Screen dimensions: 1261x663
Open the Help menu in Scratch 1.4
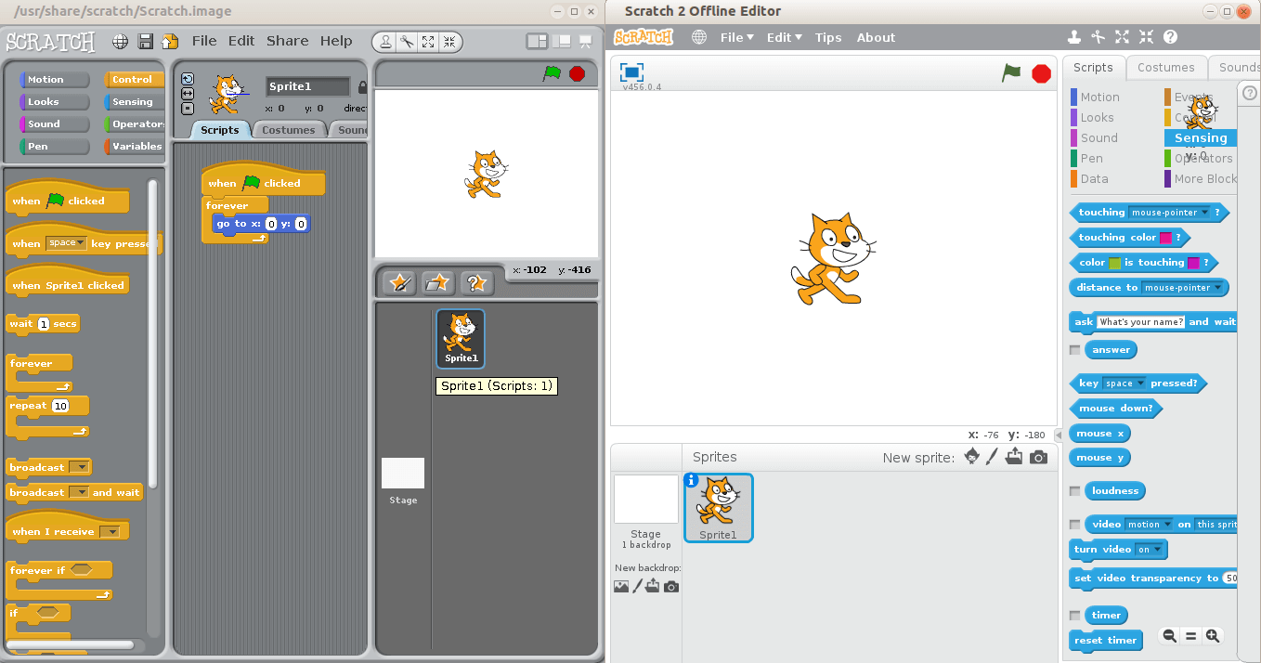[x=336, y=41]
